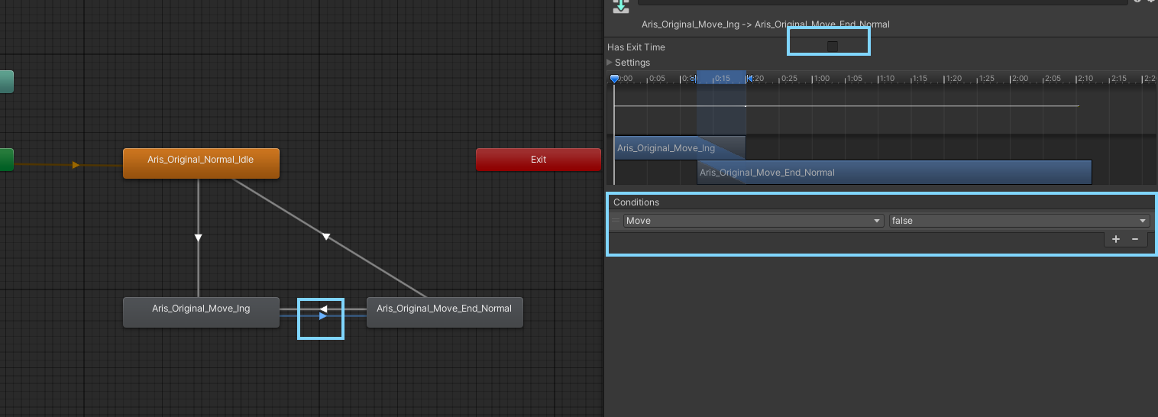The image size is (1158, 417).
Task: Open the false value dropdown
Action: point(1018,221)
